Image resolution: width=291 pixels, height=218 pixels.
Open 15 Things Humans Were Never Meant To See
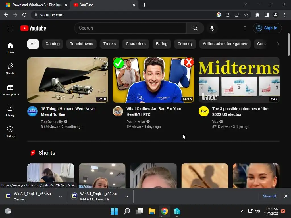(68, 112)
